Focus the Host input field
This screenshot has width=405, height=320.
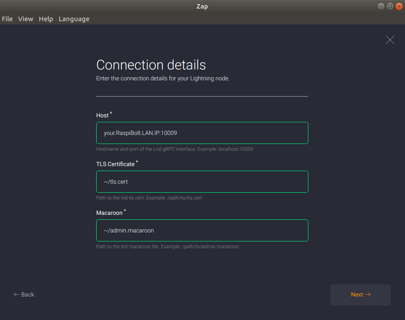[x=202, y=133]
